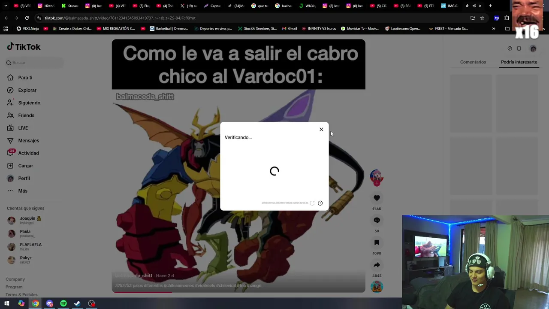Open Spotify from the taskbar
This screenshot has height=309, width=549.
[63, 303]
